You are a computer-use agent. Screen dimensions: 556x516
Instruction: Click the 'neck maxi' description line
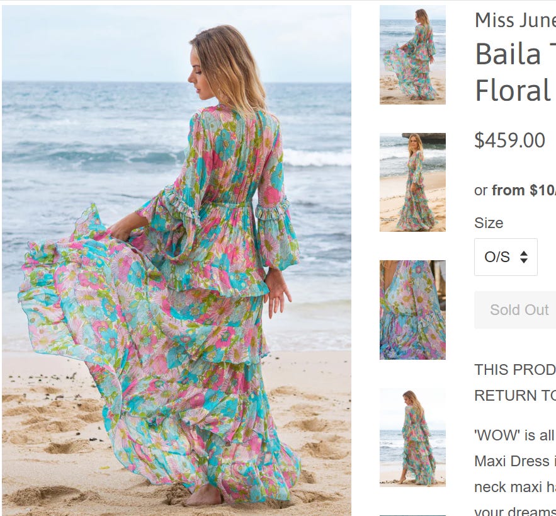(515, 487)
